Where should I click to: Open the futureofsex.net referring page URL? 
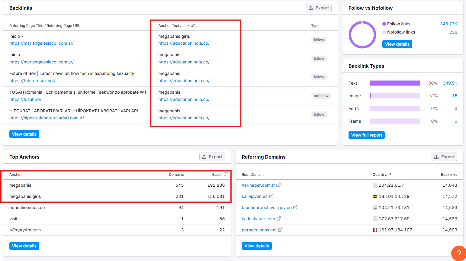pos(32,81)
